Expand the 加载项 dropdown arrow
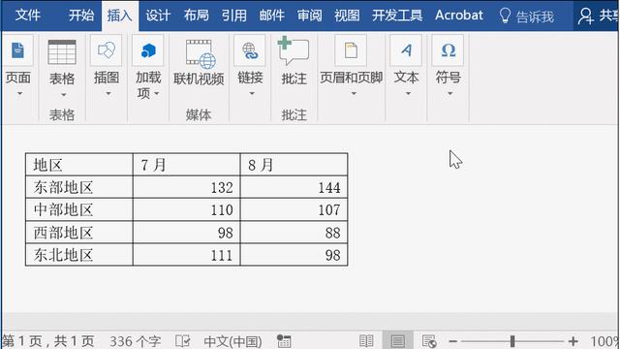Image resolution: width=620 pixels, height=349 pixels. 157,94
